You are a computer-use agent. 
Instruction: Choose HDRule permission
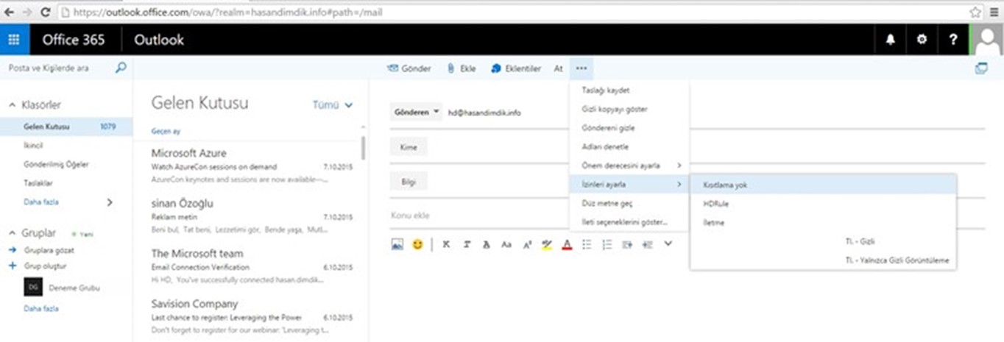823,204
